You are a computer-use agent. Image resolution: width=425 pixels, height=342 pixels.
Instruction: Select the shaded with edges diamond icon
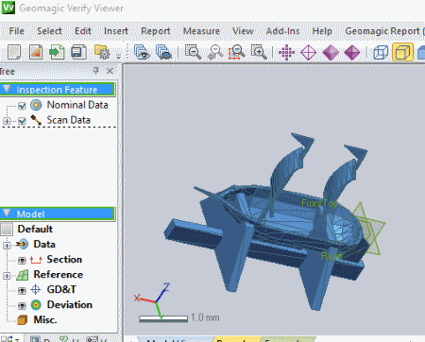pos(352,52)
